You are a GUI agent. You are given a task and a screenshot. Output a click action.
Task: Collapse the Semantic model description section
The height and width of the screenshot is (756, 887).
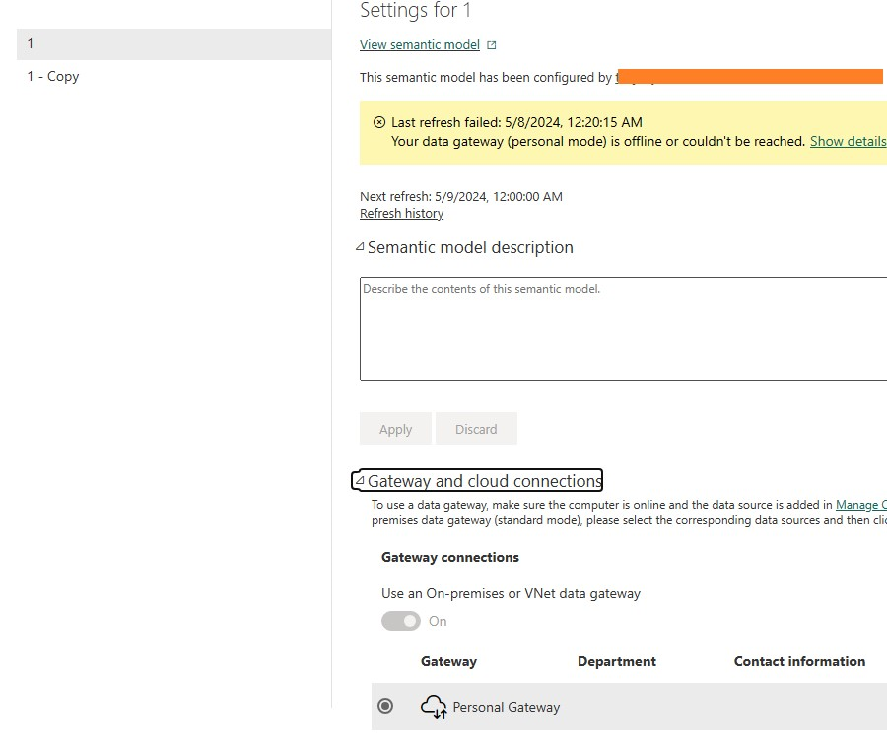(360, 247)
